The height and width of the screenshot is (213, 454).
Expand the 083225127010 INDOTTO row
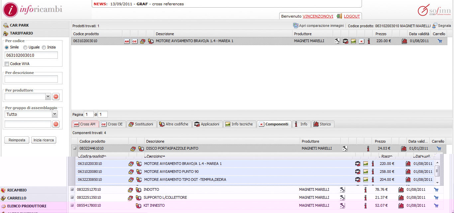click(72, 189)
